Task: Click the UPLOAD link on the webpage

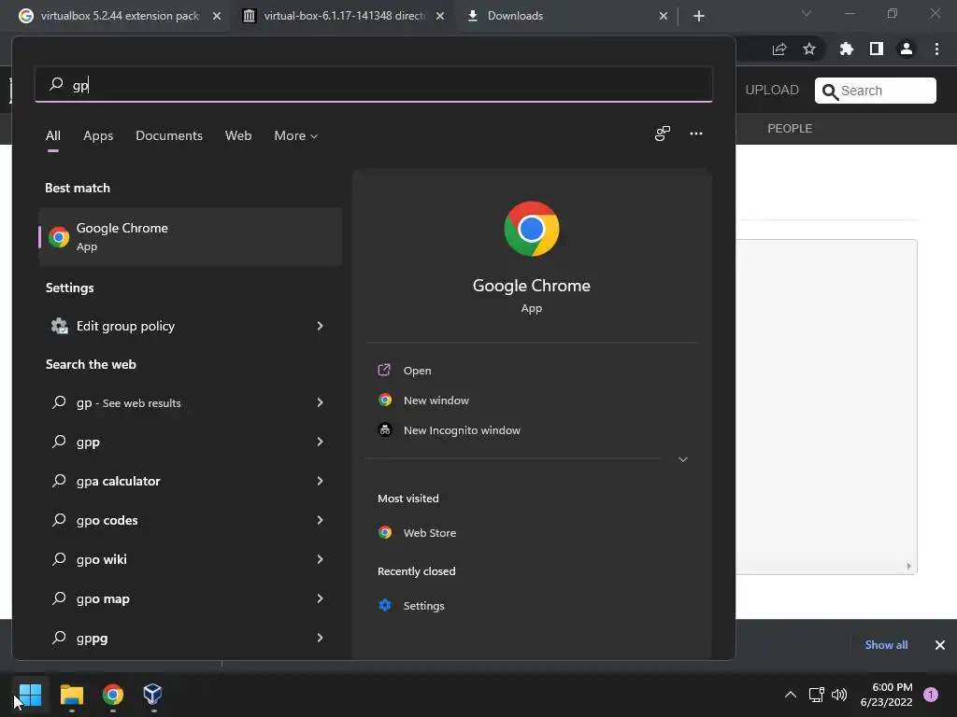Action: [x=772, y=91]
